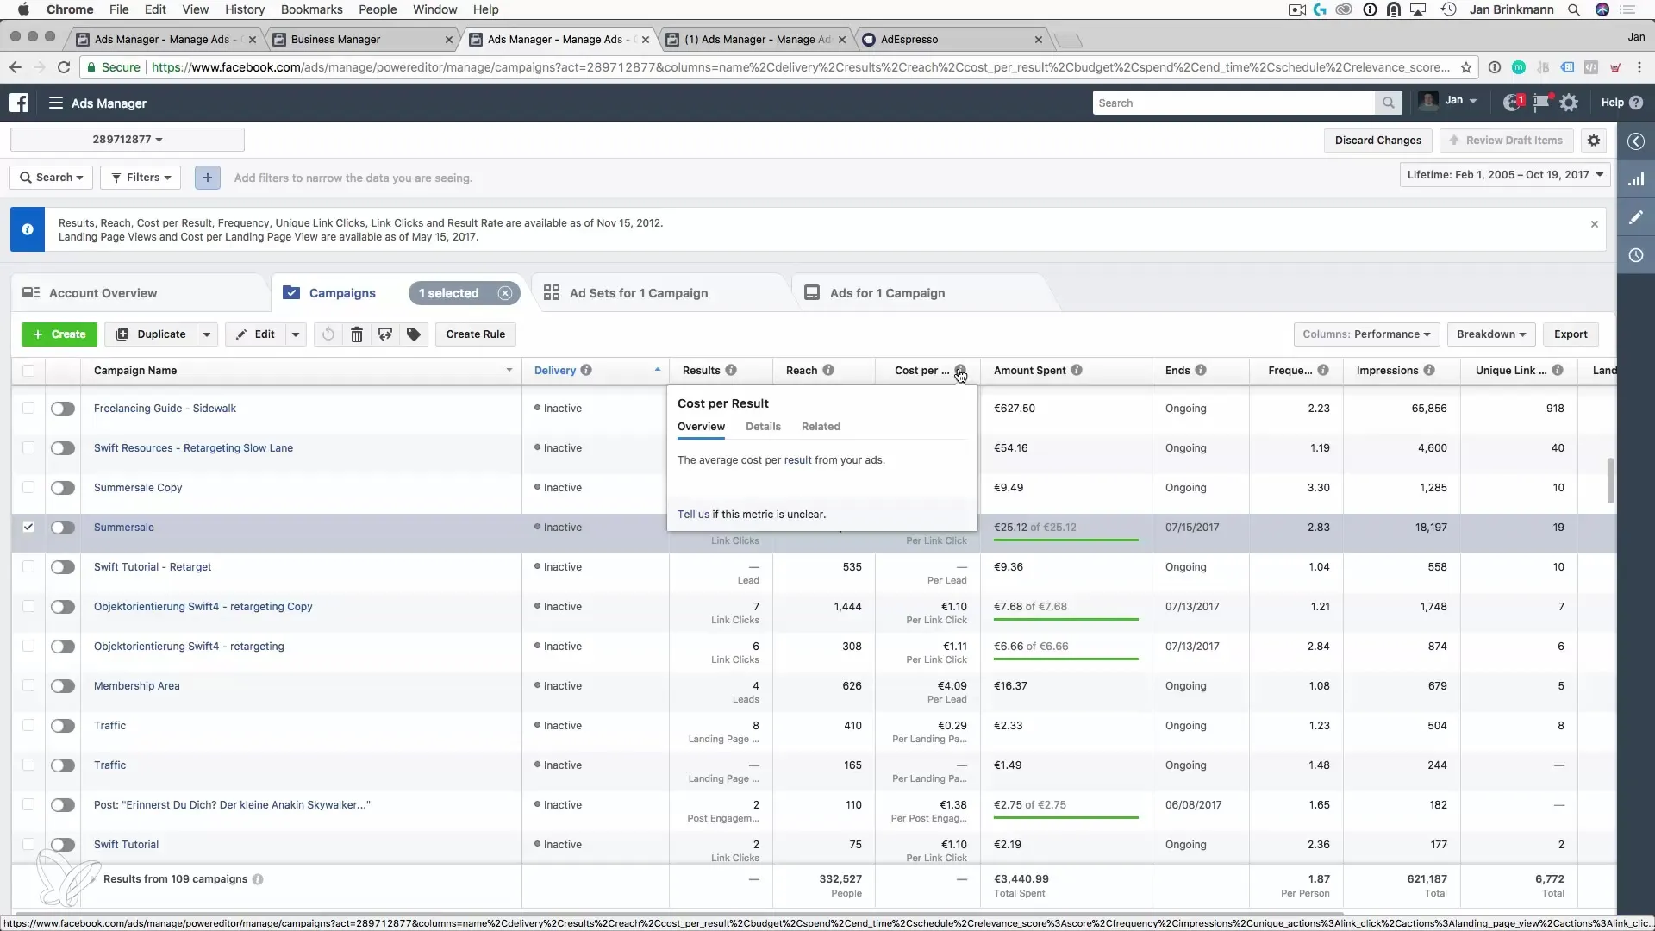Open the Details tab in Cost per Result tooltip

(763, 427)
